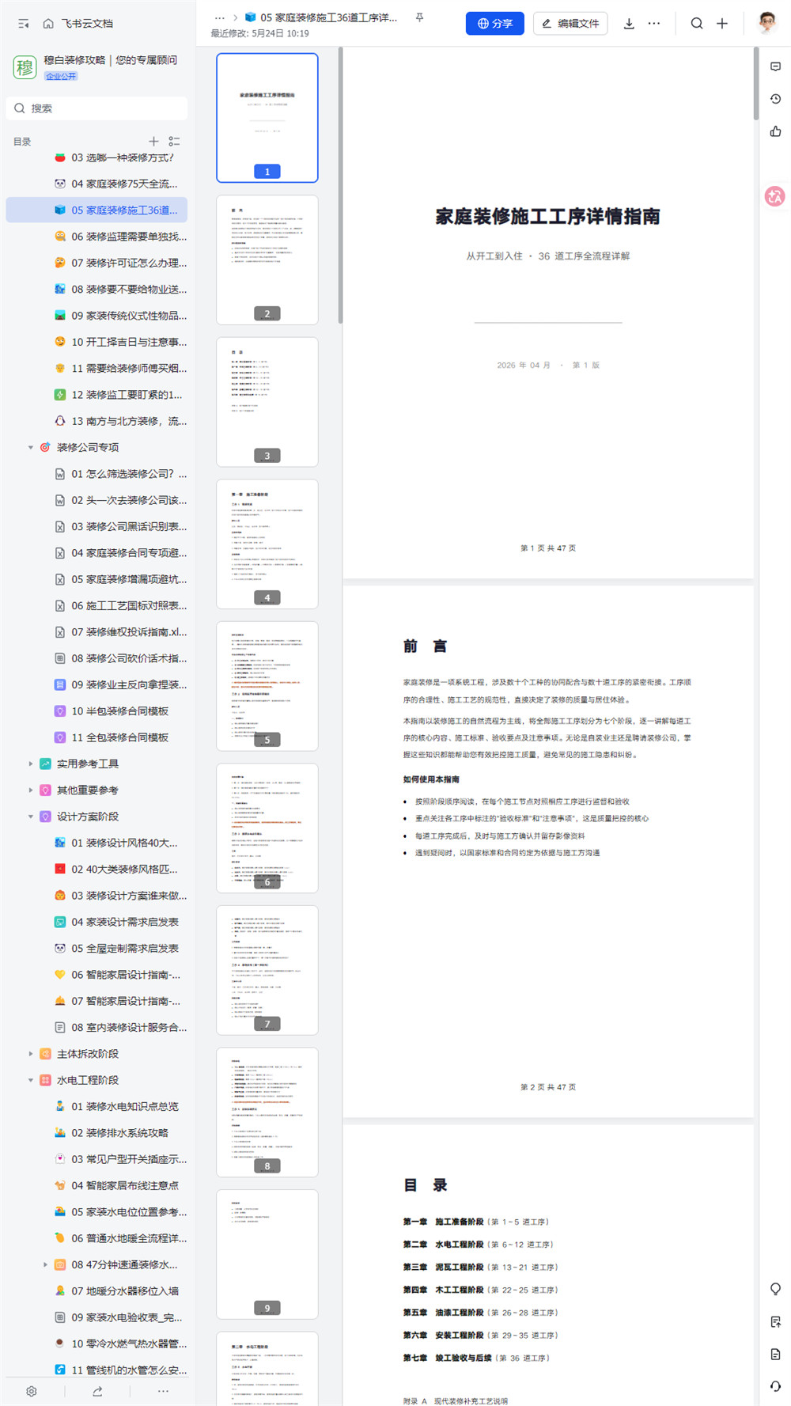Select page 1 thumbnail

267,118
